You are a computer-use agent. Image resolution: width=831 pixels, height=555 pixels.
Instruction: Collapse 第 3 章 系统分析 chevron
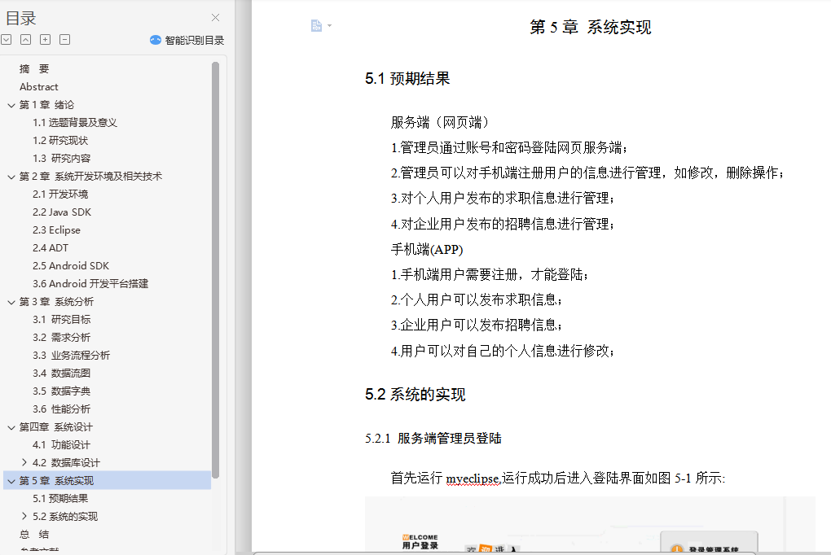click(11, 303)
